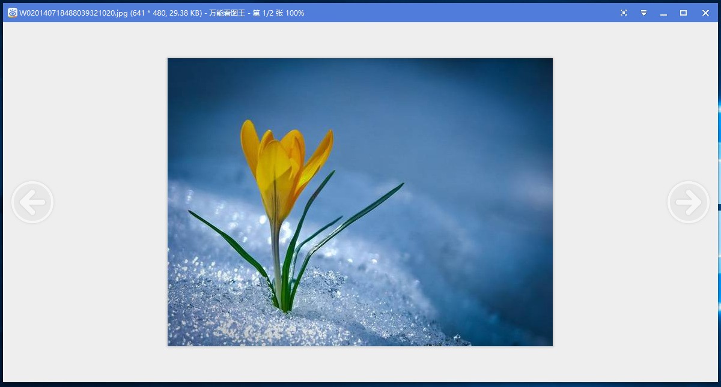Click the file name in title bar
The image size is (721, 387).
[x=73, y=13]
